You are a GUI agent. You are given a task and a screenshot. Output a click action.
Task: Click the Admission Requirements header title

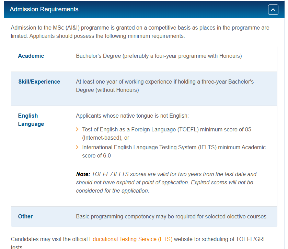click(x=44, y=9)
